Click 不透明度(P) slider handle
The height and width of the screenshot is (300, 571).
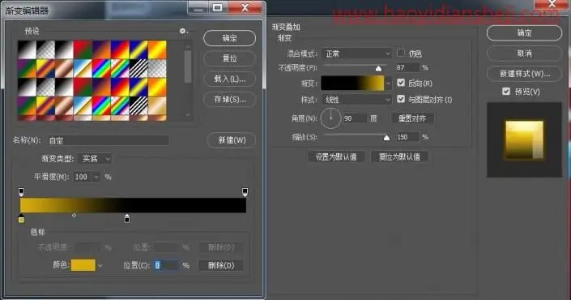click(378, 68)
